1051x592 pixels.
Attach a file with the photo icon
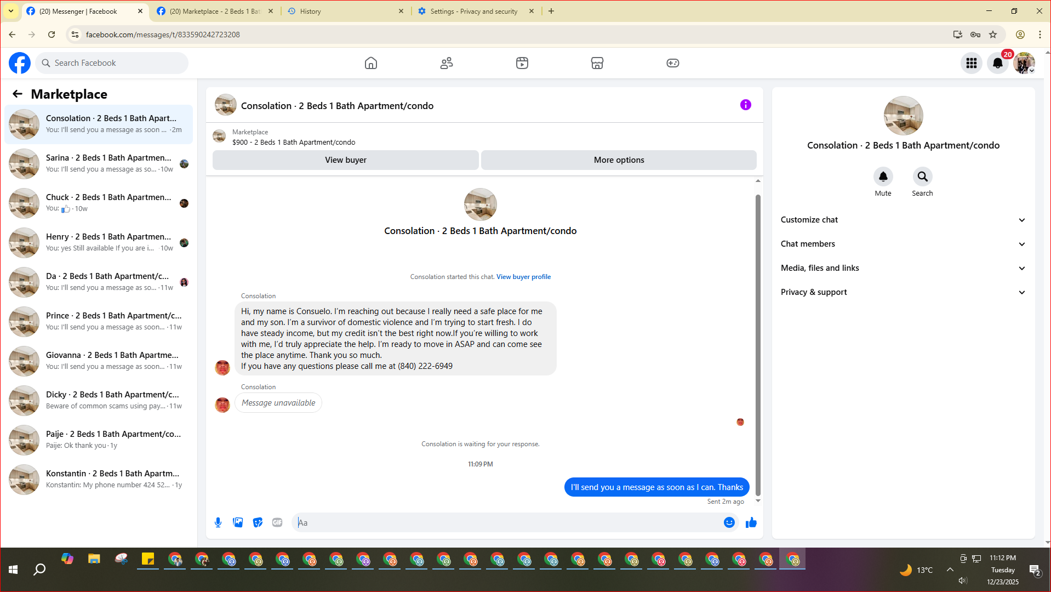238,522
